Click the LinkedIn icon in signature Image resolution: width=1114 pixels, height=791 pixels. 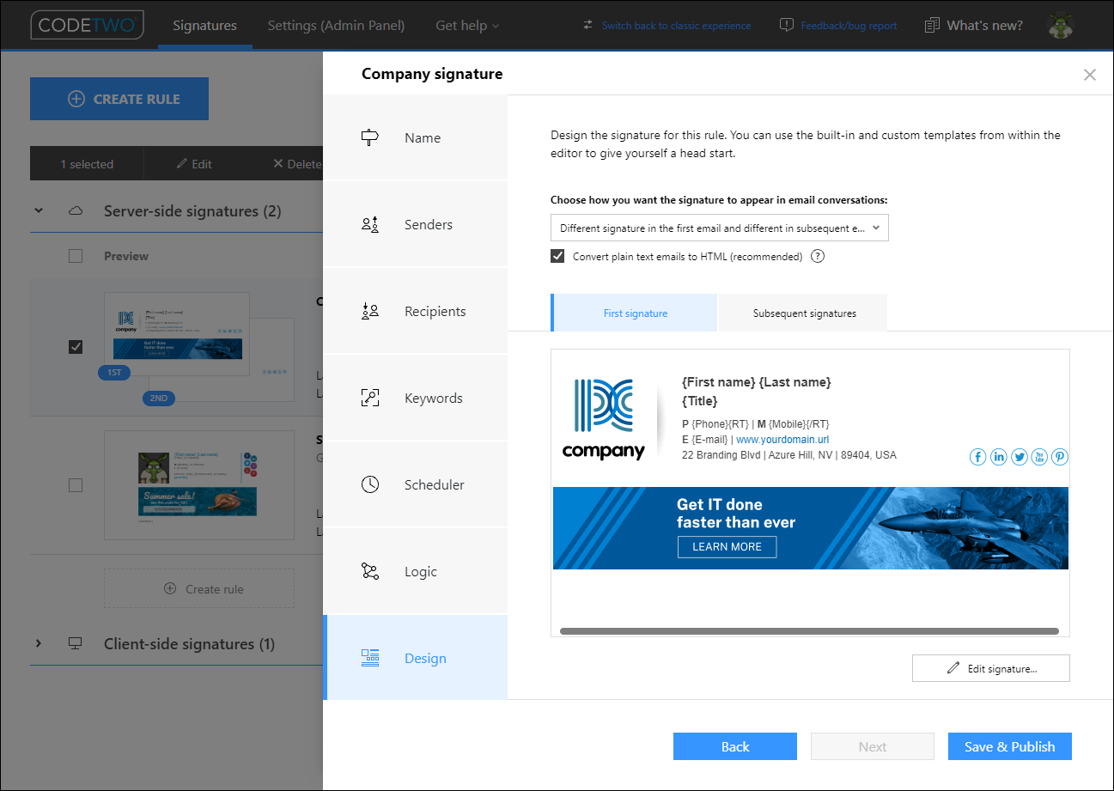[999, 457]
